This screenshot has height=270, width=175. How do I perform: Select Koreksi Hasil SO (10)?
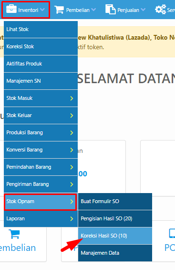tap(115, 236)
